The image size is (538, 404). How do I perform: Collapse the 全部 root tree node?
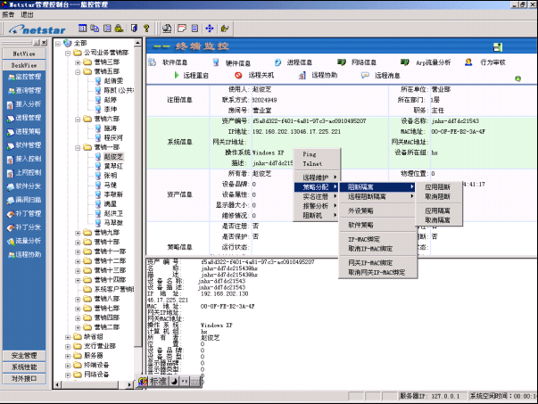coord(58,44)
